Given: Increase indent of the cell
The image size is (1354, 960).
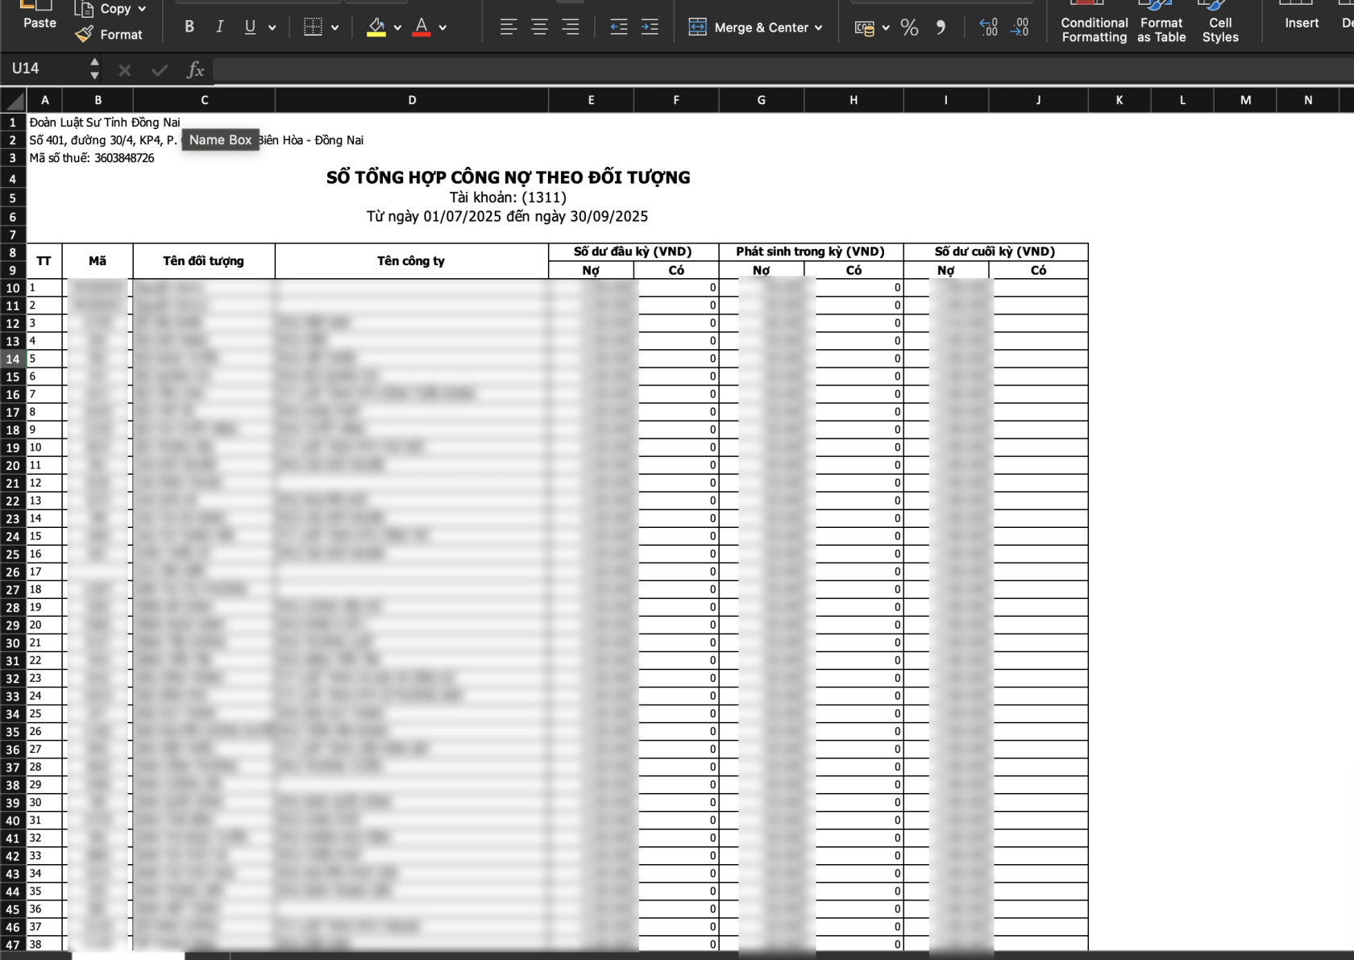Looking at the screenshot, I should click(650, 27).
